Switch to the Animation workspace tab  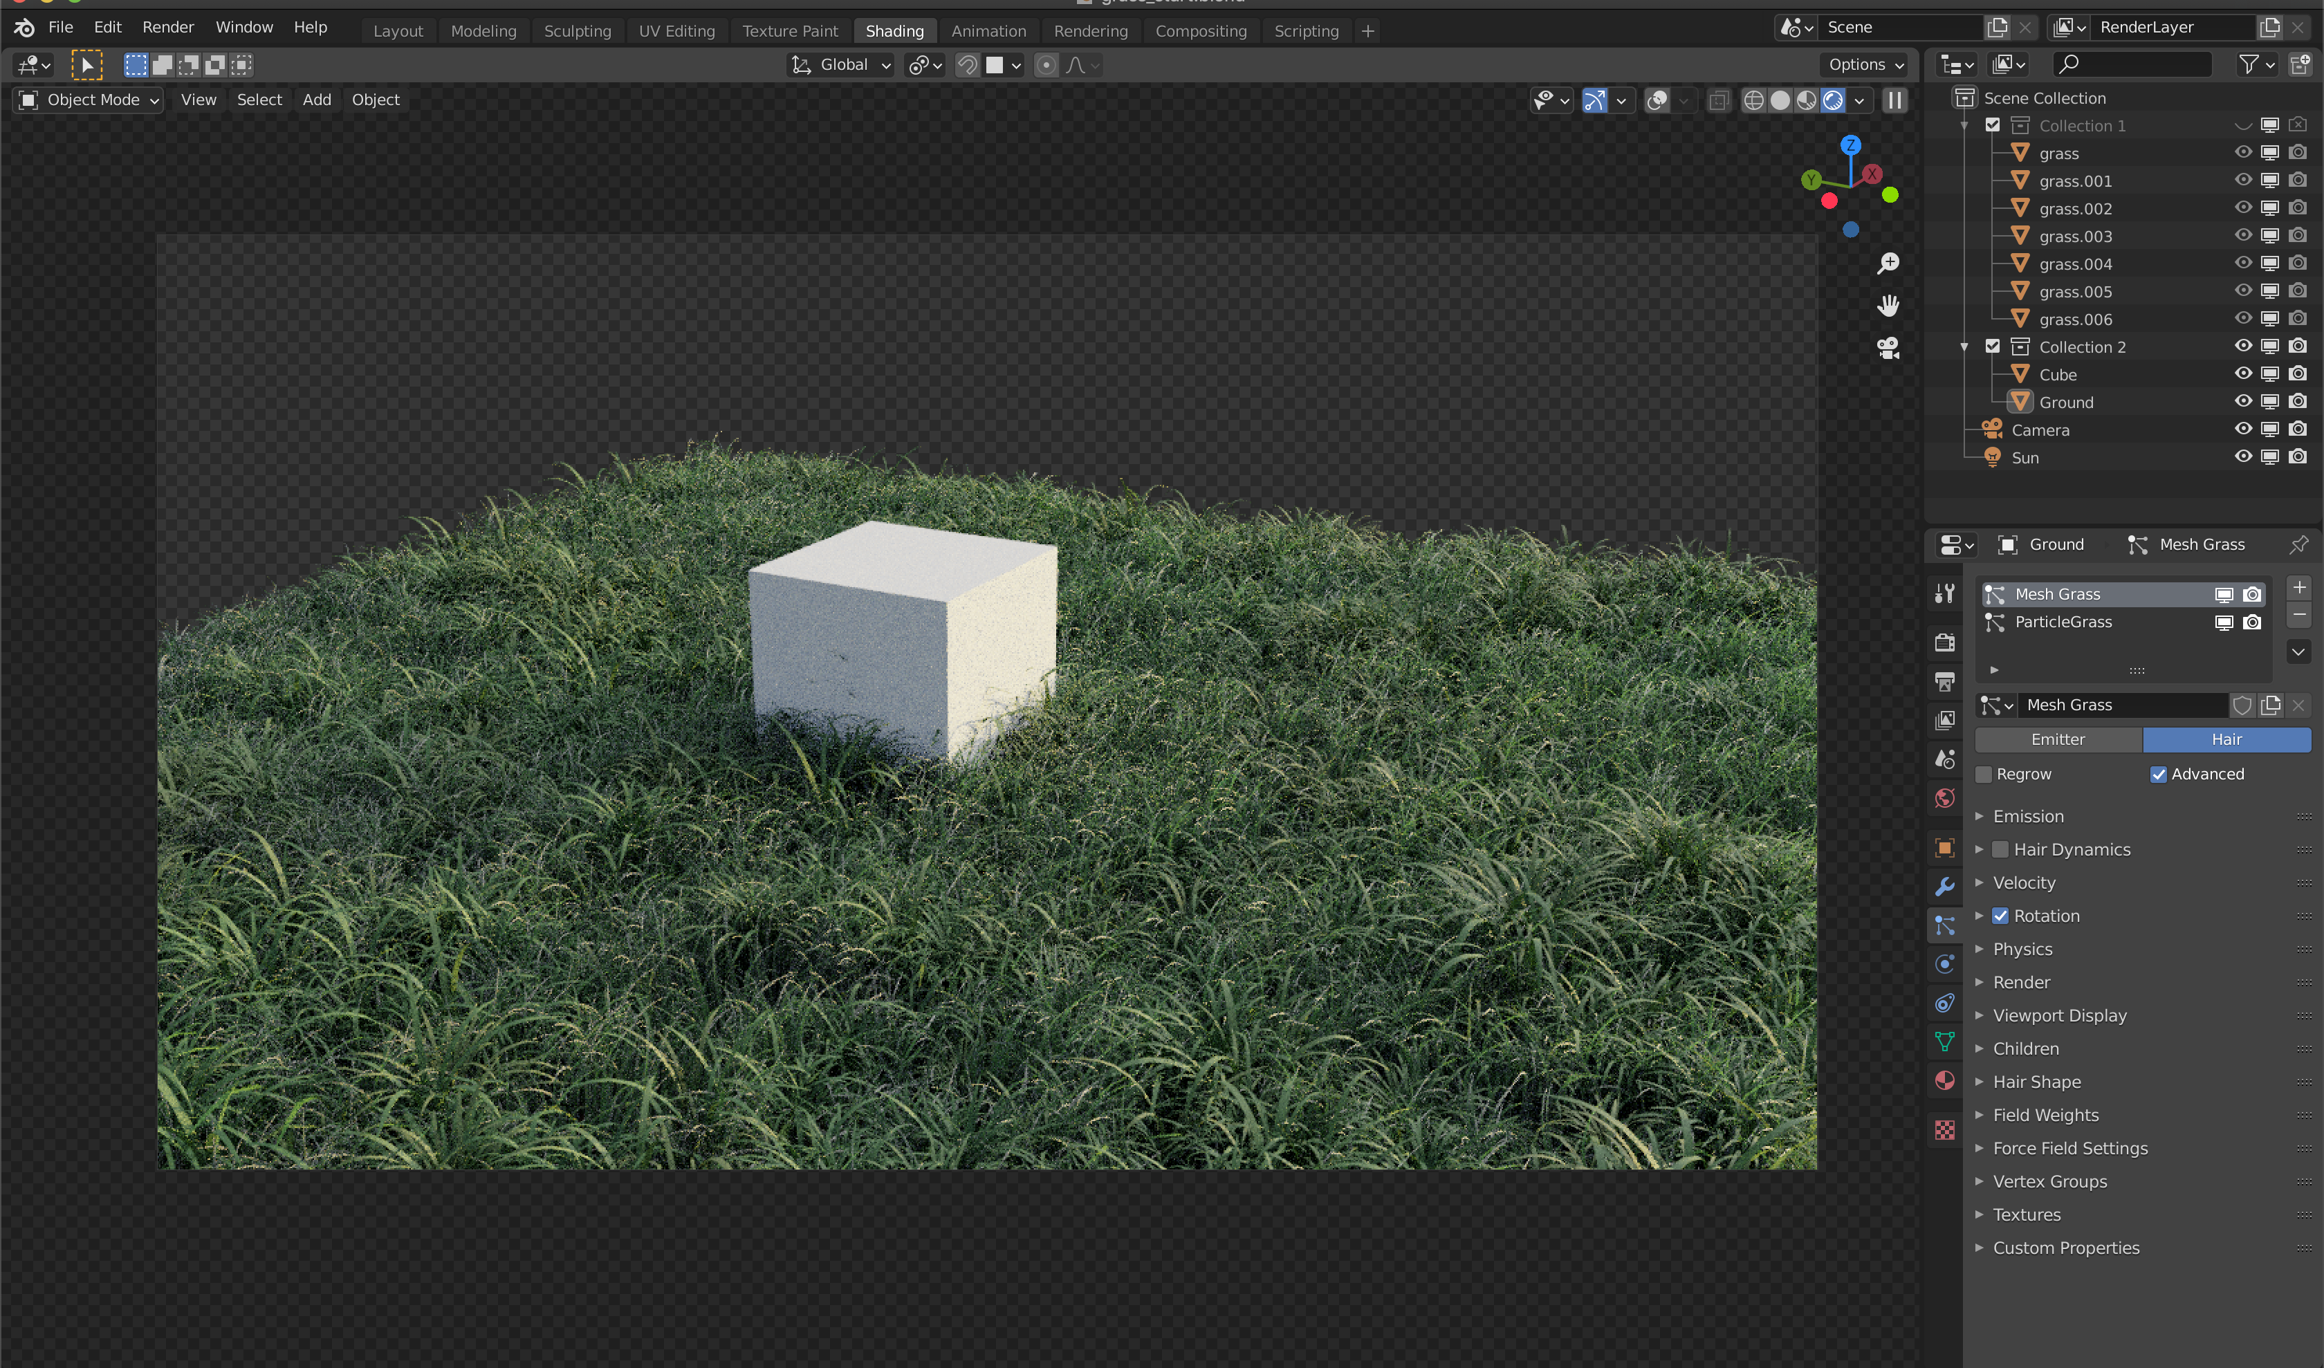(x=988, y=30)
